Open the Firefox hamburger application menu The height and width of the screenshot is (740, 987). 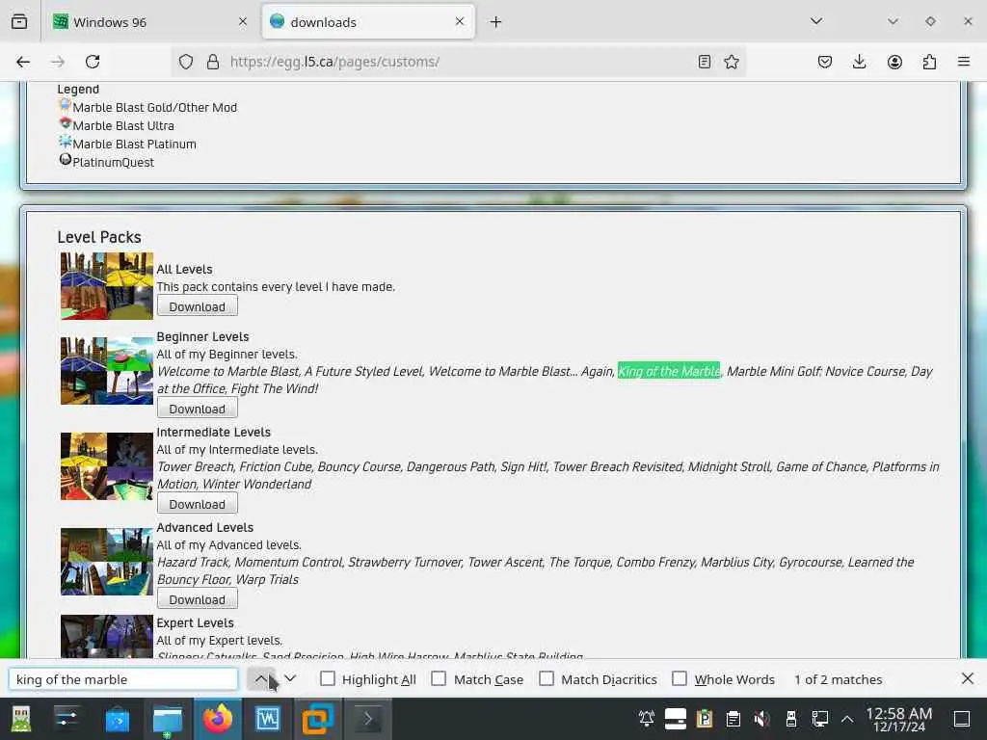[x=964, y=62]
